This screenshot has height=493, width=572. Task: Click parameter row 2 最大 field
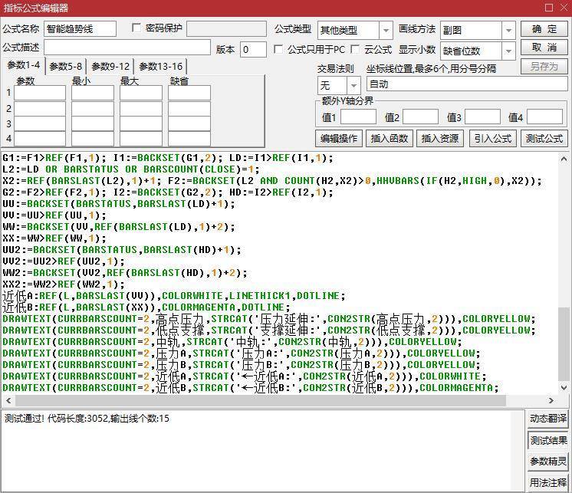click(141, 109)
